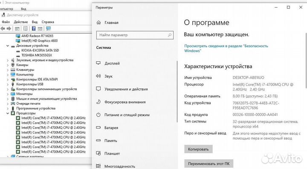The image size is (307, 169).
Task: Click the moon icon for Фокусировка внимания
Action: [98, 102]
